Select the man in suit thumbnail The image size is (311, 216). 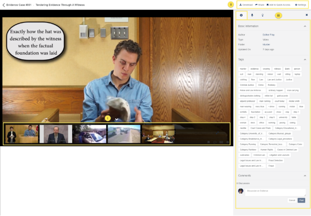[x=56, y=134]
